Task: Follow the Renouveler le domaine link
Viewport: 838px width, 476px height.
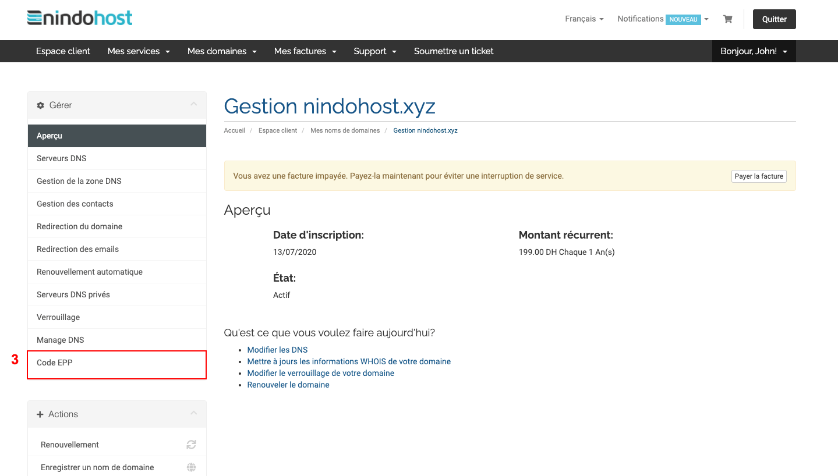Action: point(288,385)
